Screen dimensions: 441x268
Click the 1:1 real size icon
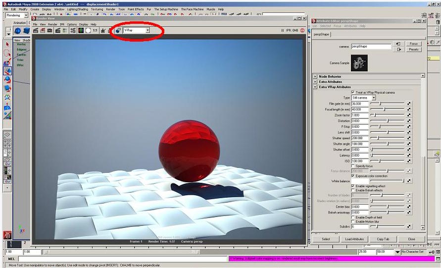tap(96, 30)
